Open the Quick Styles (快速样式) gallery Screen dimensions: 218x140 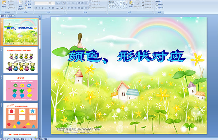[138, 4]
